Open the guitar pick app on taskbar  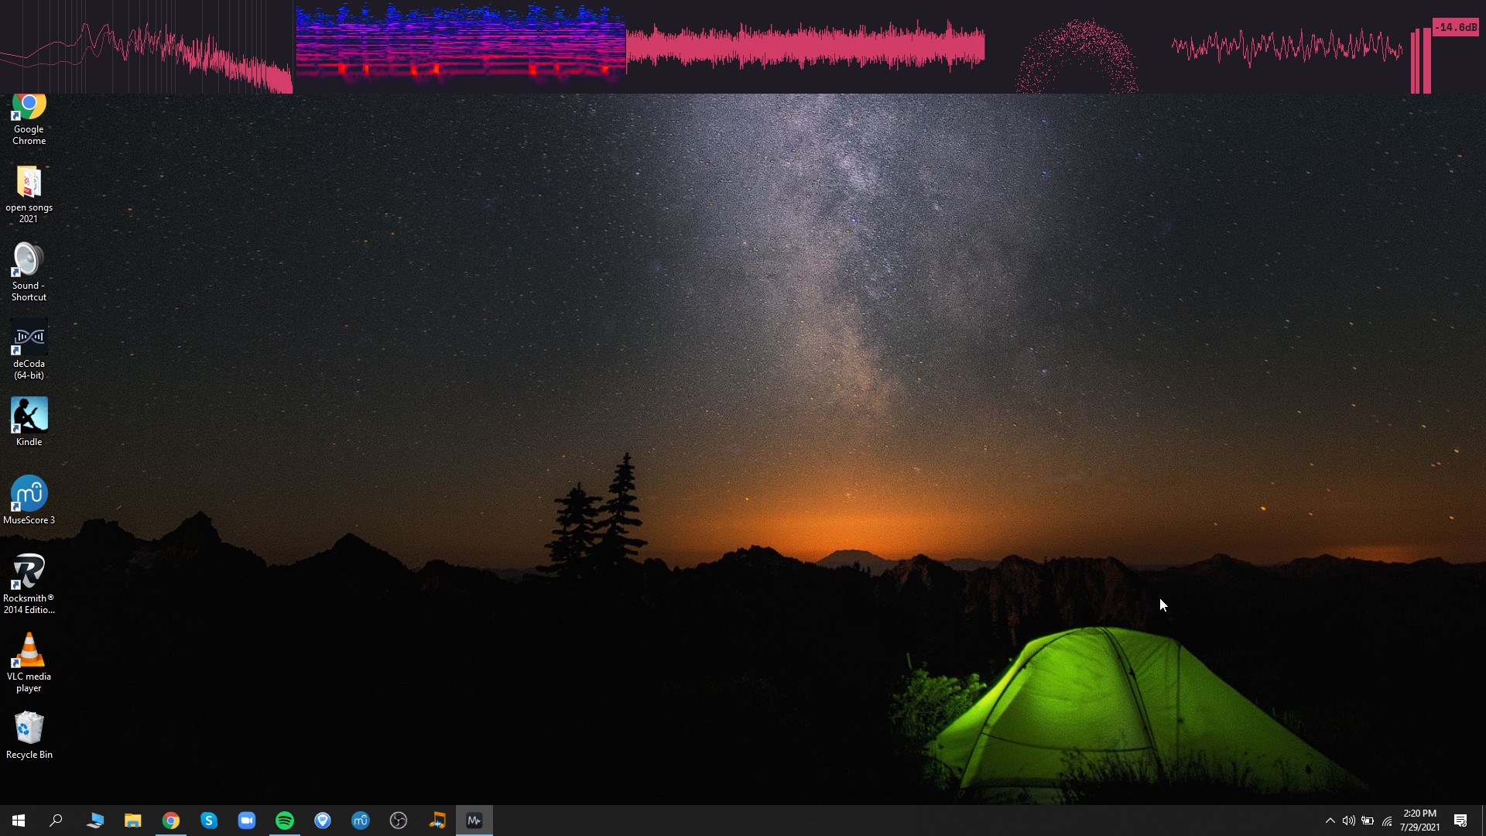click(x=322, y=821)
